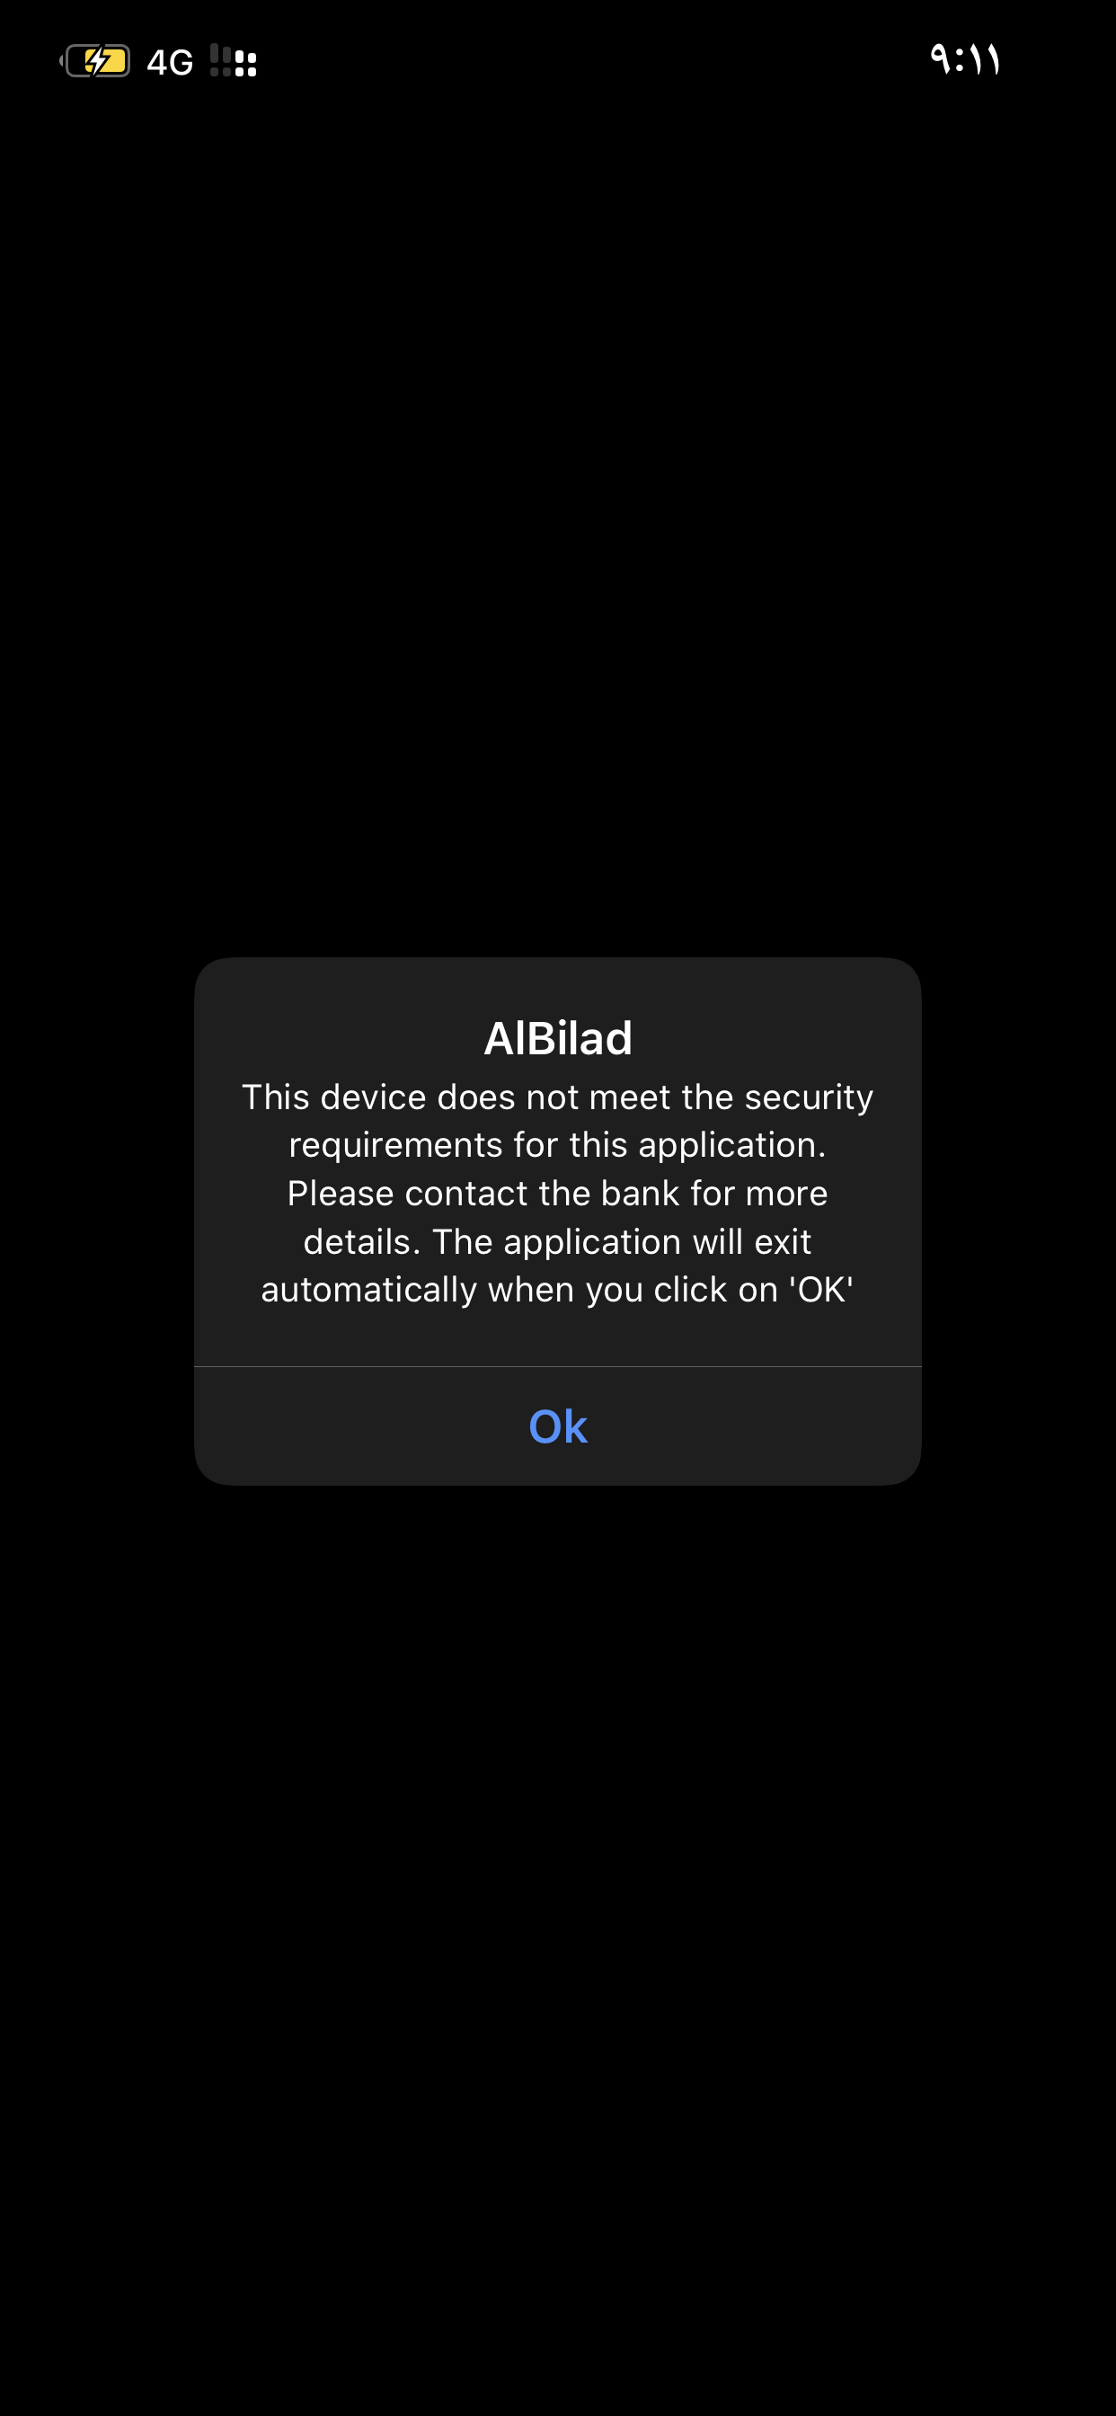Tap the white second SIM signal dots

click(x=245, y=64)
